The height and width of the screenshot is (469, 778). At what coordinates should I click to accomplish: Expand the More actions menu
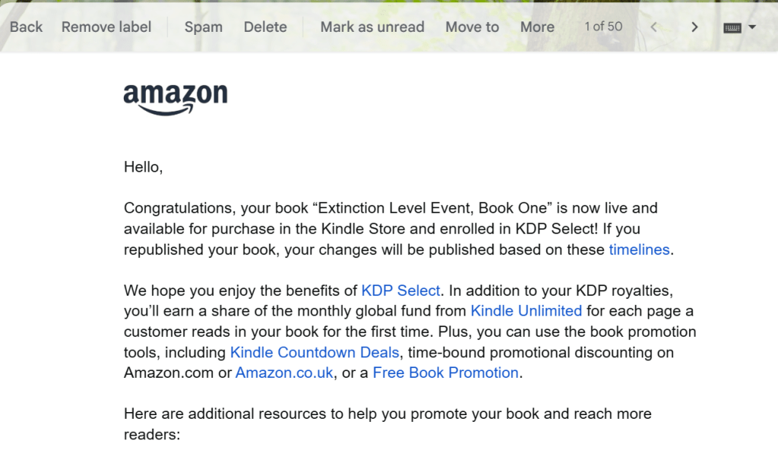pyautogui.click(x=537, y=27)
